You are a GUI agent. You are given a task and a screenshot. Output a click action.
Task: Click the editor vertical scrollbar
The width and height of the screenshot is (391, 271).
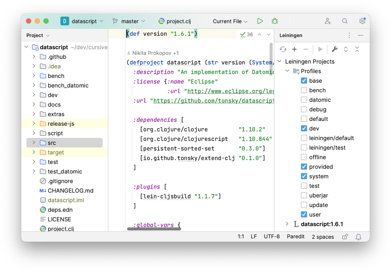(x=271, y=59)
